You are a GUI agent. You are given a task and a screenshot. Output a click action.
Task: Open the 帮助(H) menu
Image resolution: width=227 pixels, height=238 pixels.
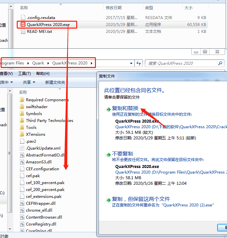pos(43,74)
